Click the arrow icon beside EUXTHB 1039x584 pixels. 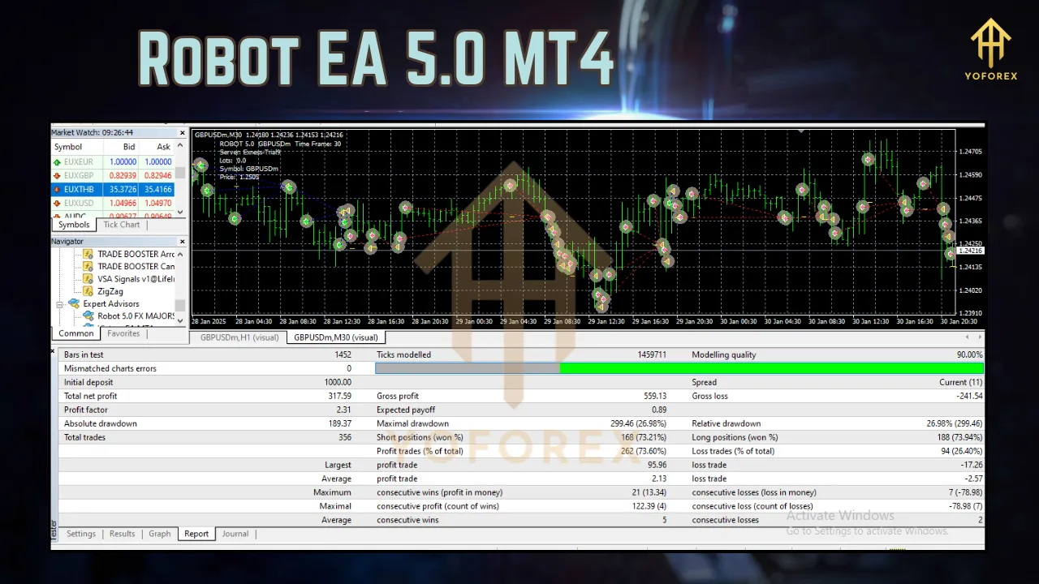[x=58, y=189]
